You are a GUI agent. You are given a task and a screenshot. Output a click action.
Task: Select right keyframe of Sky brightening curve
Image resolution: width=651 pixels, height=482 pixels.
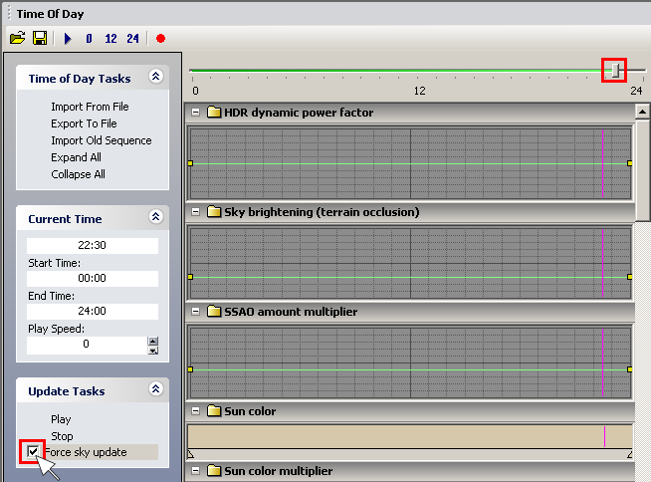pos(630,277)
